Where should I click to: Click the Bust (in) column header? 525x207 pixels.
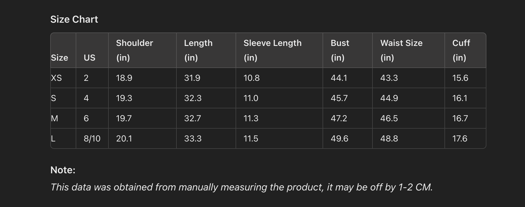pos(340,50)
